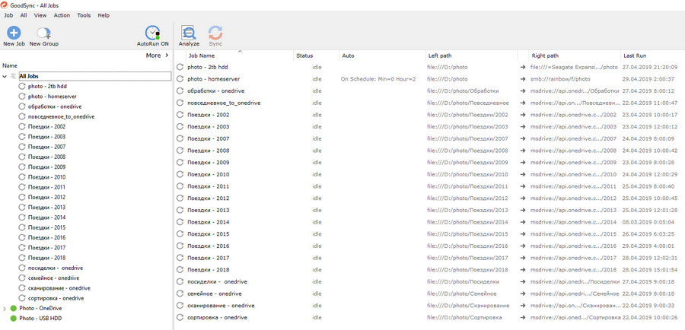685x330 pixels.
Task: Click the Sync arrows icon
Action: (x=215, y=33)
